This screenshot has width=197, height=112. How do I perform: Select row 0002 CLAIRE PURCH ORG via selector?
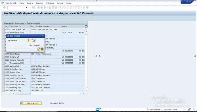pyautogui.click(x=3, y=29)
